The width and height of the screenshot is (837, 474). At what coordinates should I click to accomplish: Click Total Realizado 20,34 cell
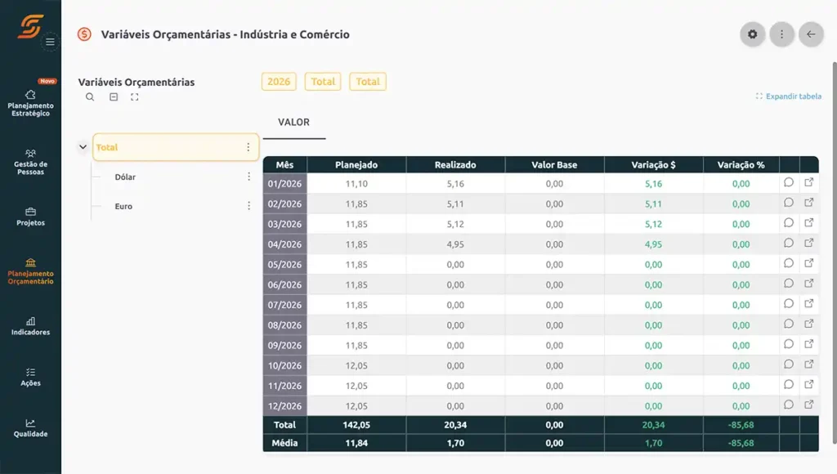455,425
